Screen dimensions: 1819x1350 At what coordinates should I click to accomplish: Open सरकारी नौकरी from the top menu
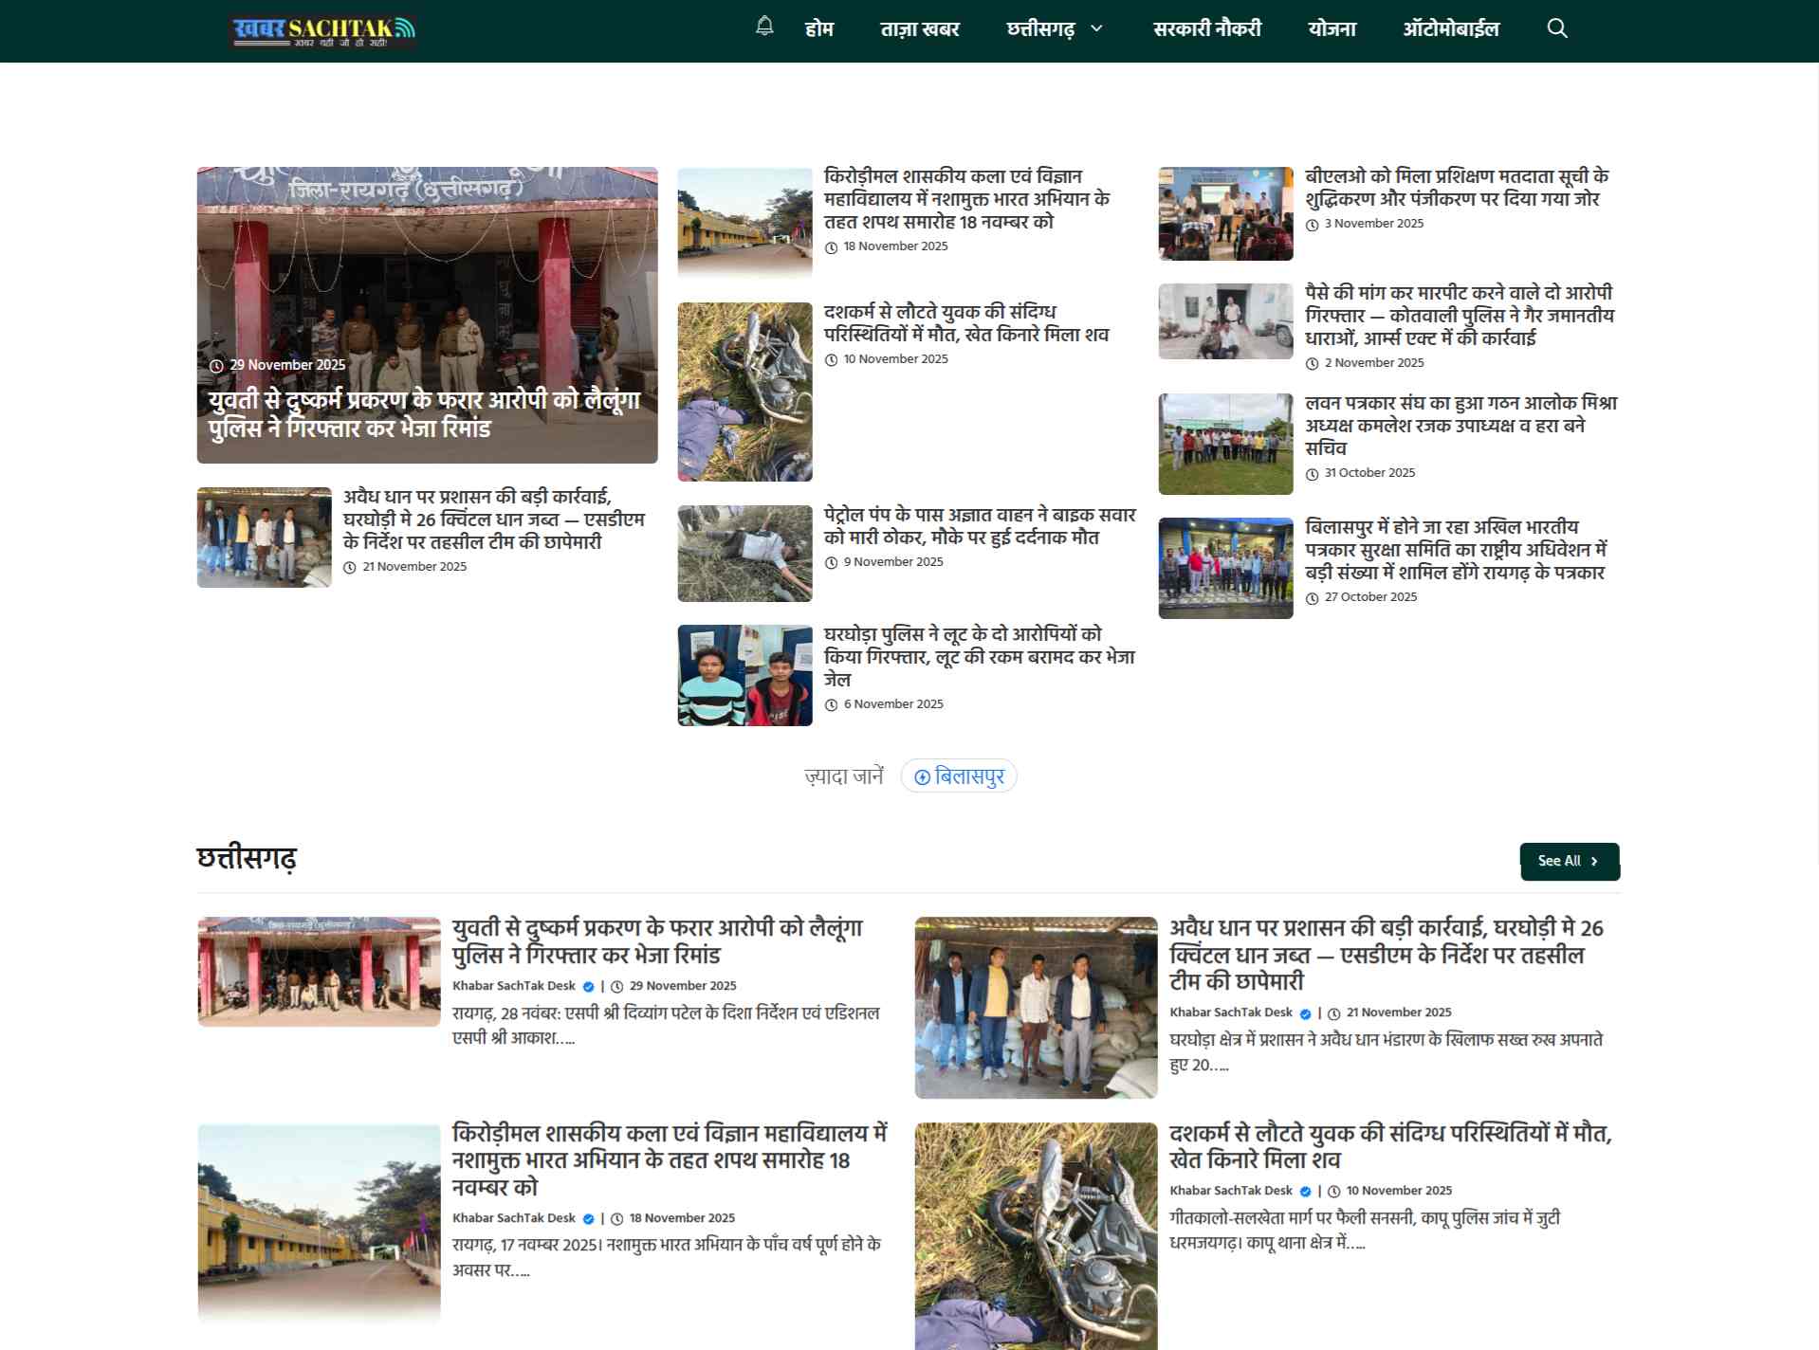coord(1207,28)
